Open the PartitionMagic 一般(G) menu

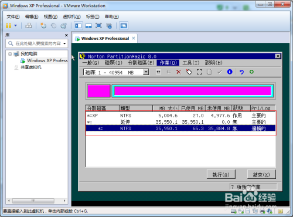pos(91,63)
